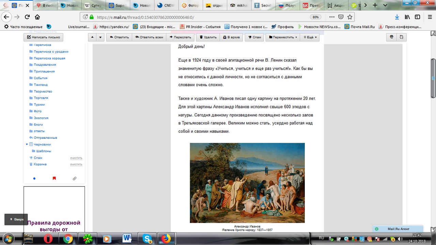The width and height of the screenshot is (436, 245).
Task: Print the email via printer icon
Action: (391, 37)
